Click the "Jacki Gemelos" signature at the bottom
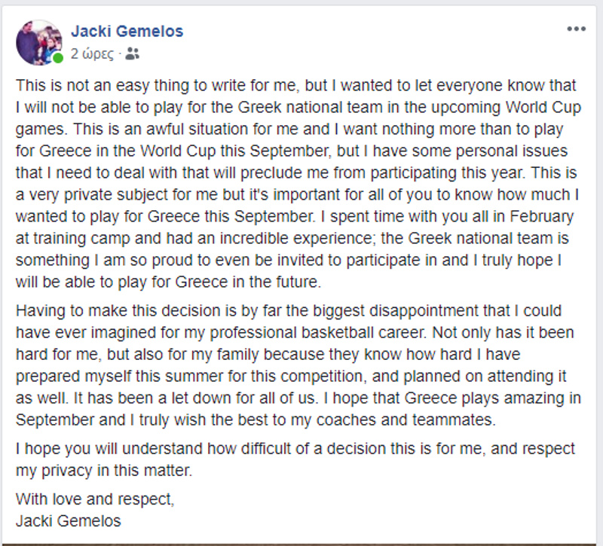The height and width of the screenshot is (546, 603). click(69, 520)
